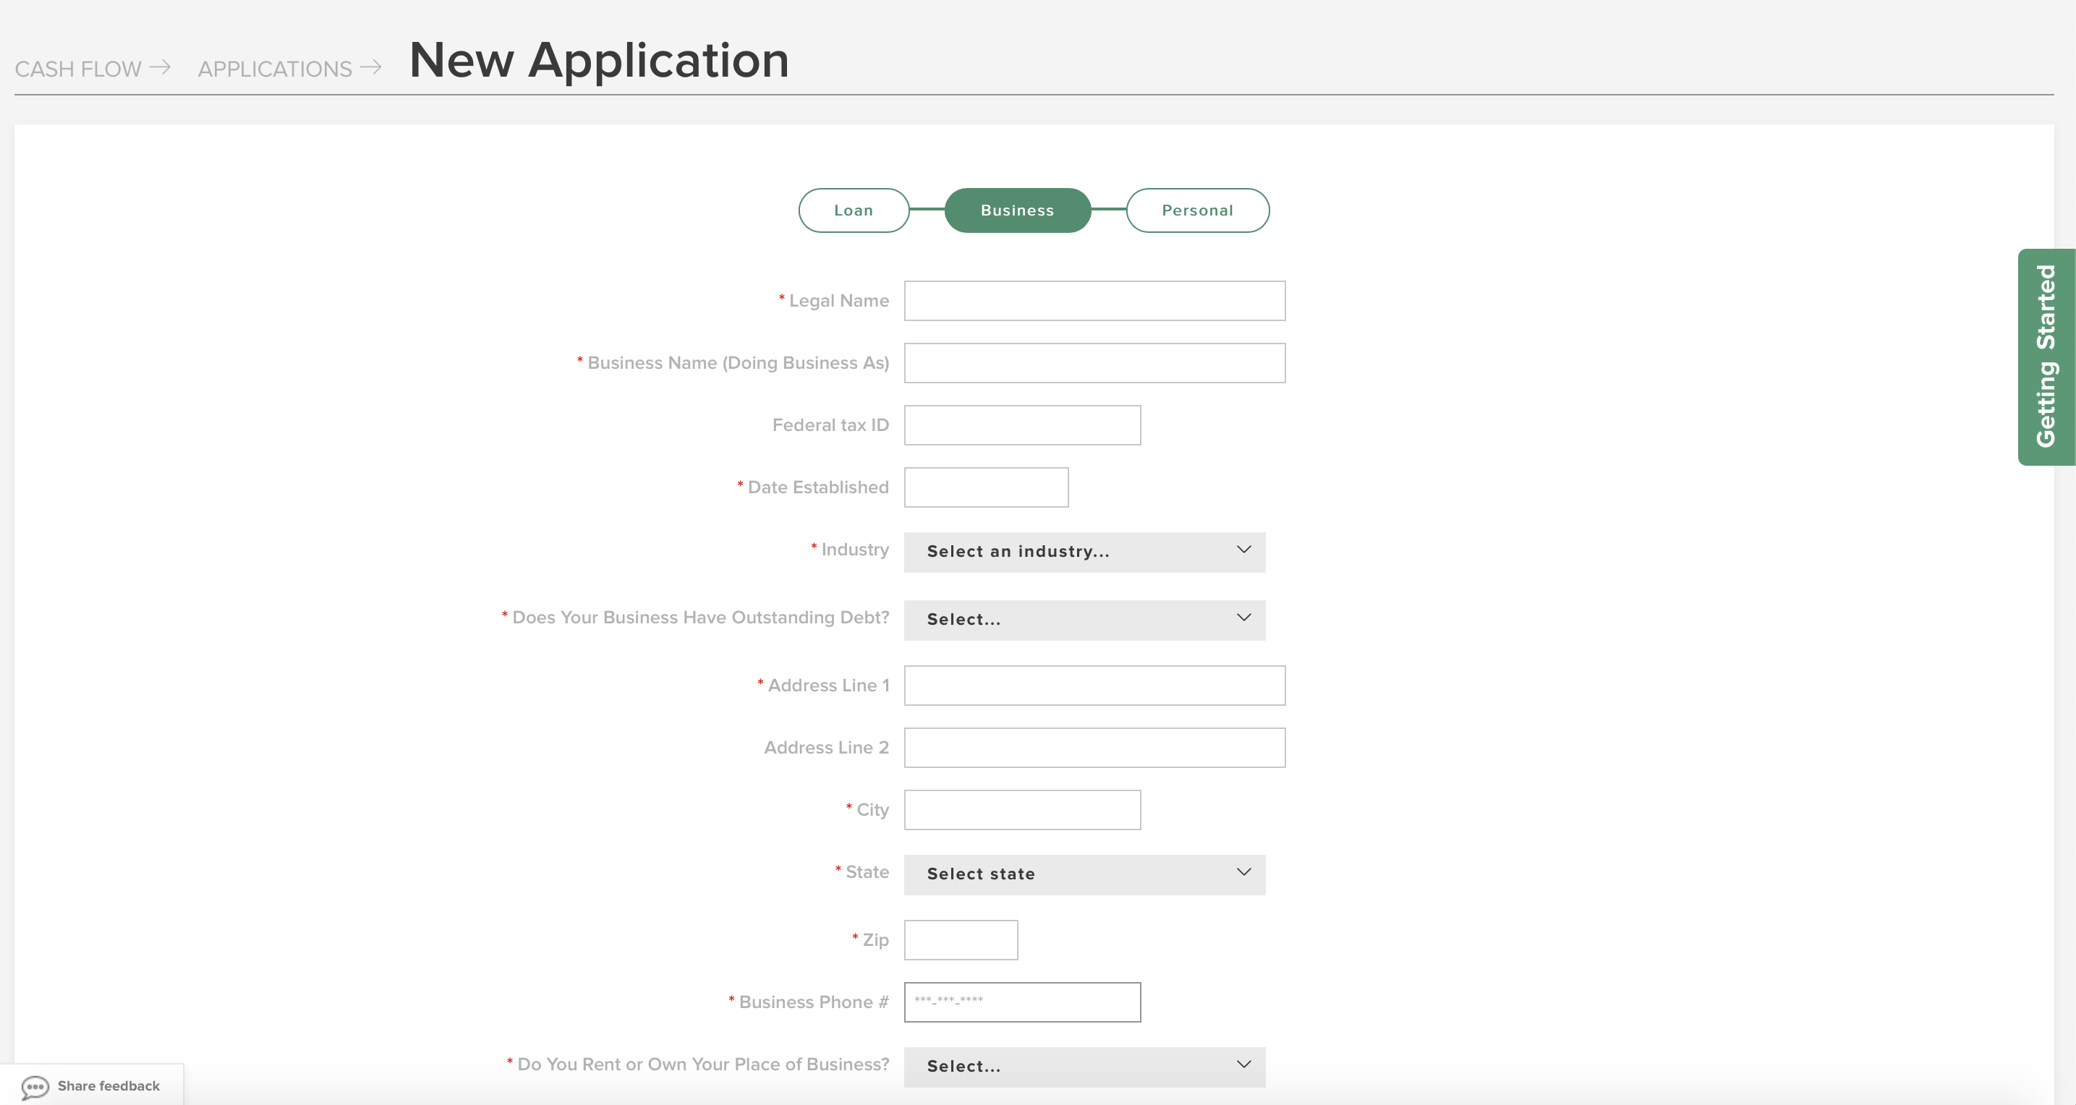This screenshot has height=1105, width=2076.
Task: Focus the Address Line 1 input
Action: pos(1094,685)
